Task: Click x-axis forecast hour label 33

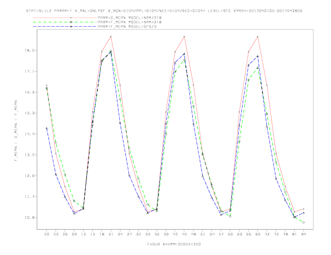Action: click(x=148, y=234)
